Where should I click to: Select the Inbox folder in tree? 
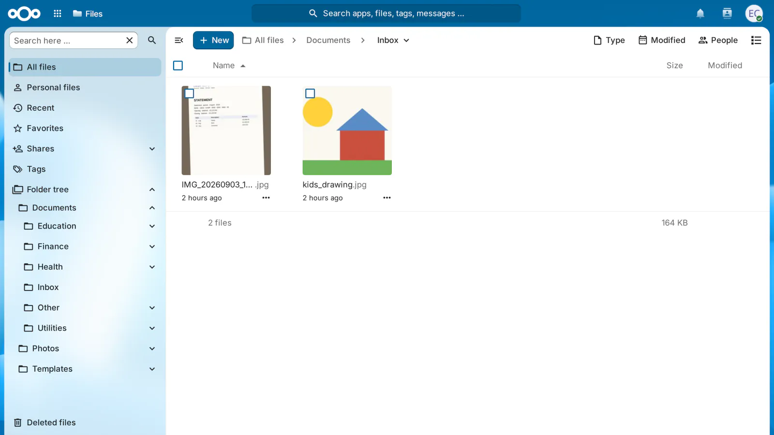48,288
